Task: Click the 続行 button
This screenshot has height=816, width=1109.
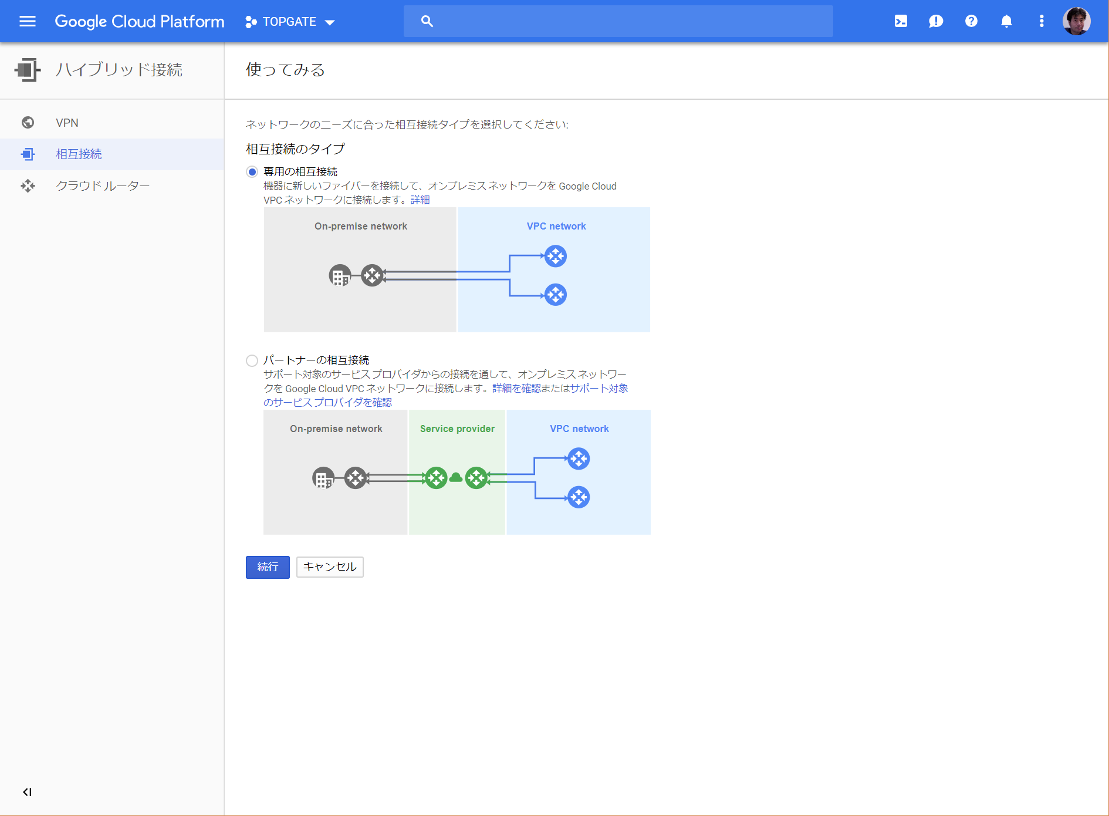Action: click(x=268, y=567)
